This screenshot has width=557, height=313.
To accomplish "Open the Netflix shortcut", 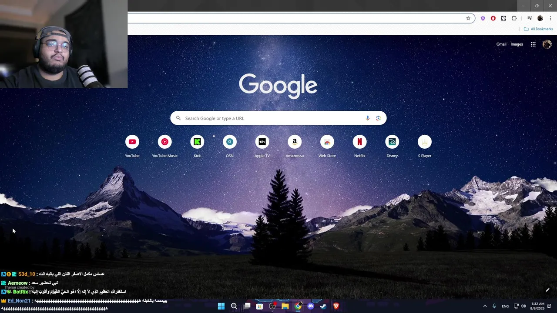I will (x=359, y=147).
